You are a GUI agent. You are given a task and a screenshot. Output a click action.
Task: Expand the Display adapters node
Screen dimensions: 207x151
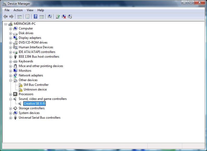(x=11, y=38)
